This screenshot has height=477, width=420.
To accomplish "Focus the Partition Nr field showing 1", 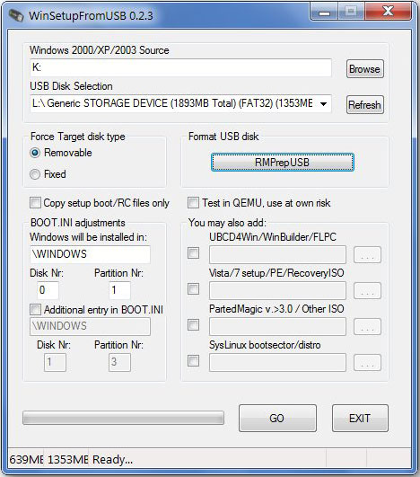I will [119, 290].
